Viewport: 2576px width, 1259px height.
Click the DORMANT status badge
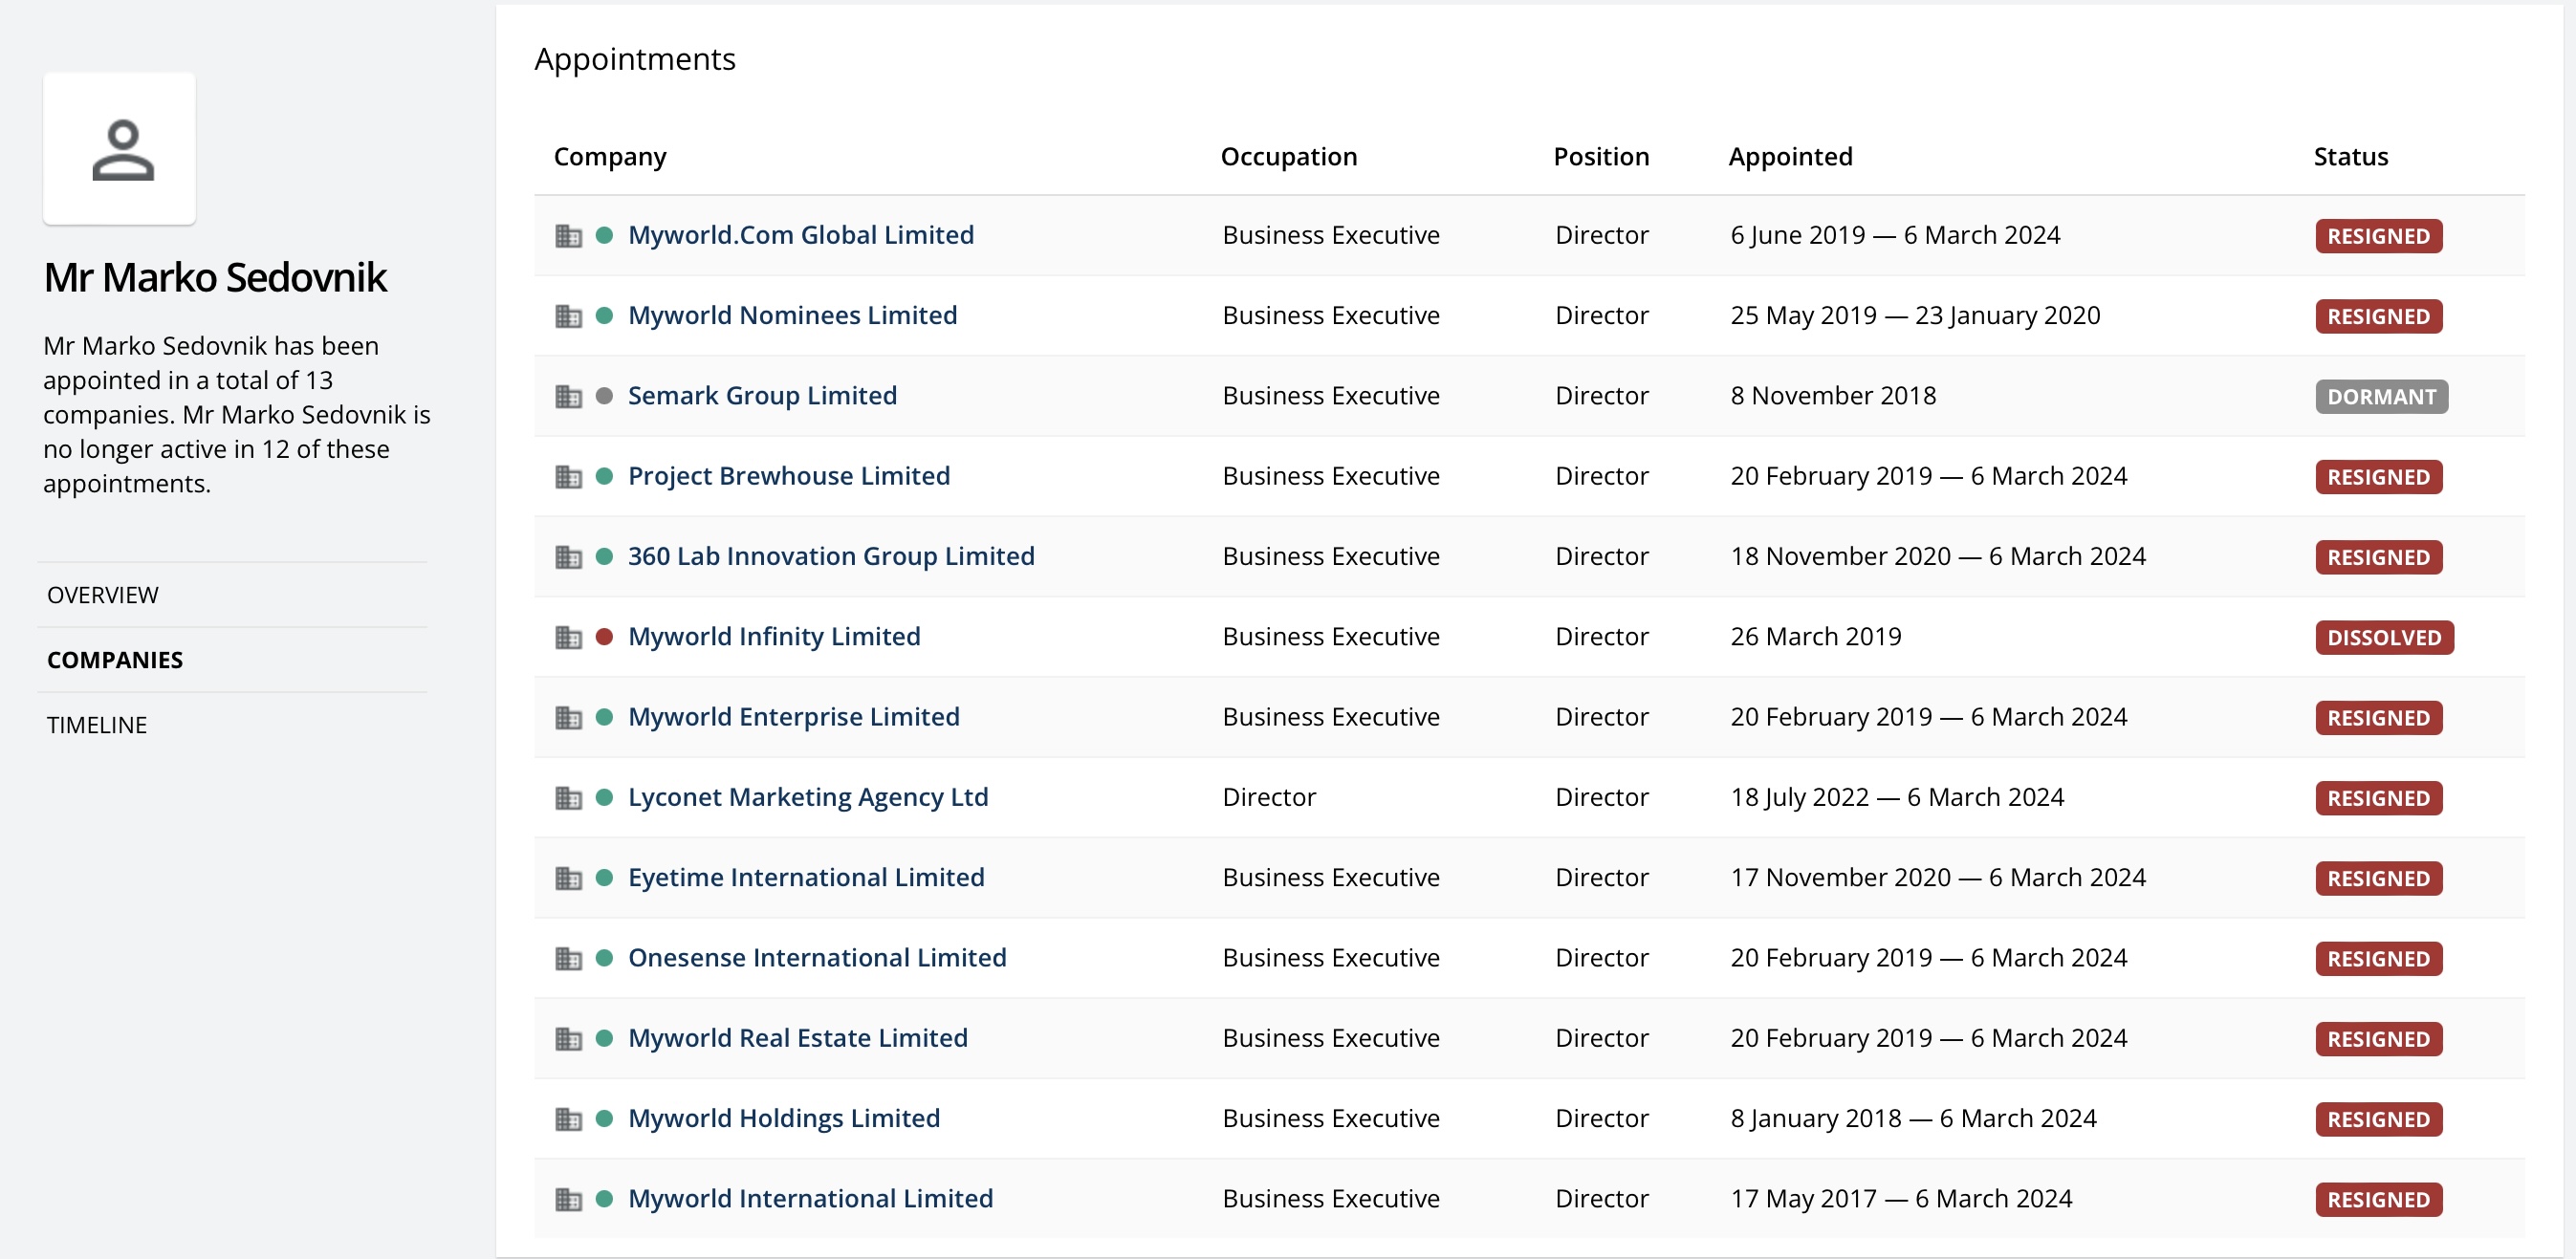pyautogui.click(x=2382, y=397)
